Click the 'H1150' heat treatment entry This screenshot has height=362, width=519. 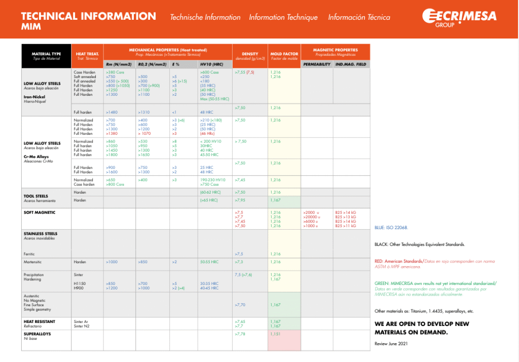click(x=80, y=283)
